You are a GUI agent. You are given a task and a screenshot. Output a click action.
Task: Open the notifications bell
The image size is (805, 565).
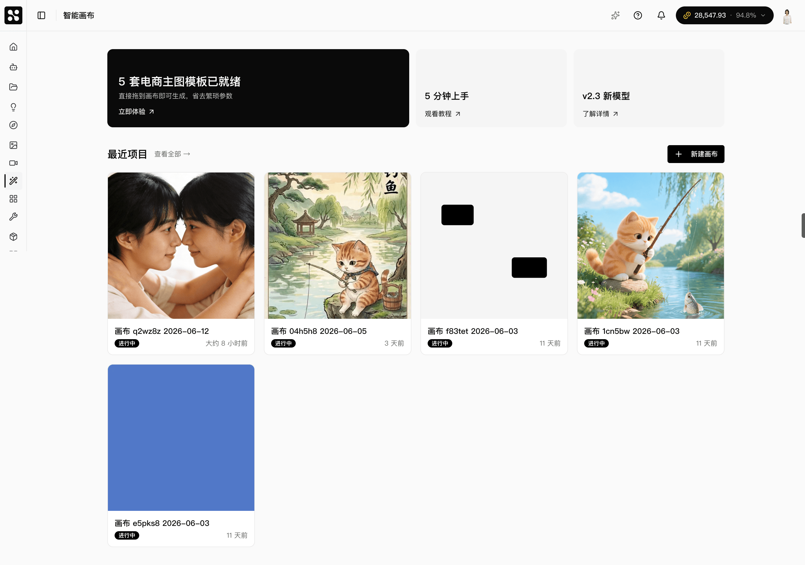[x=661, y=15]
